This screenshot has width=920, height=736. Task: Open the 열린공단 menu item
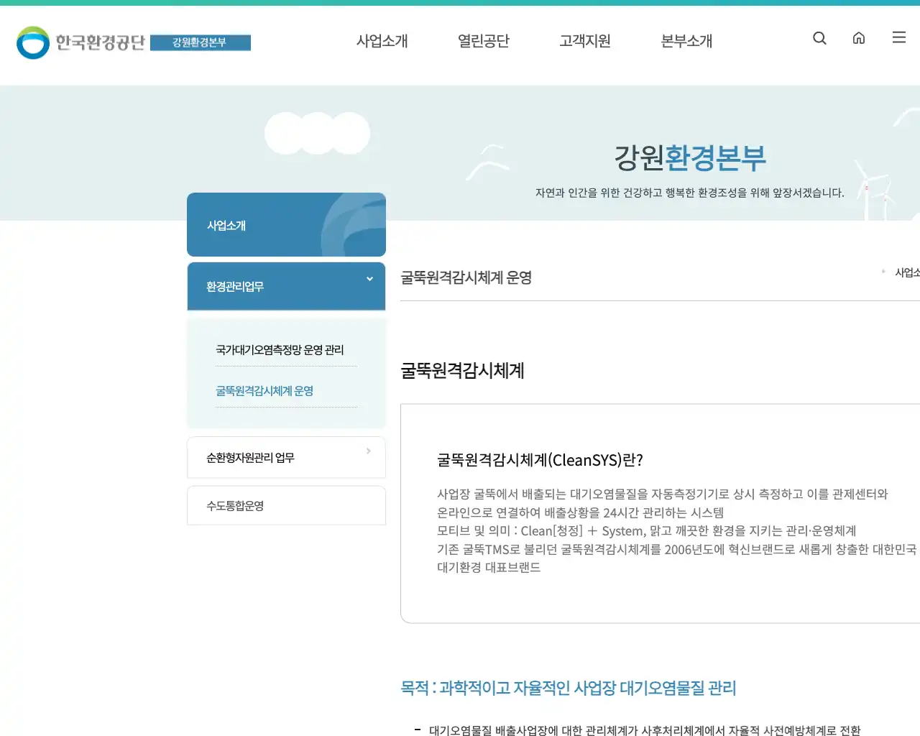point(483,41)
